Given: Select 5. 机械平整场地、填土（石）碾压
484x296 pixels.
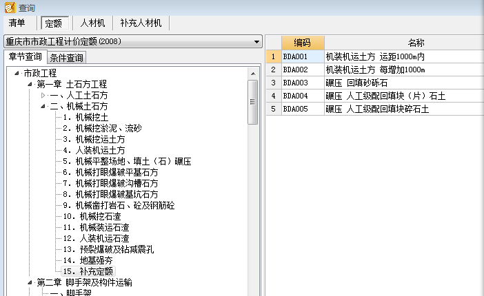Looking at the screenshot, I should 127,161.
